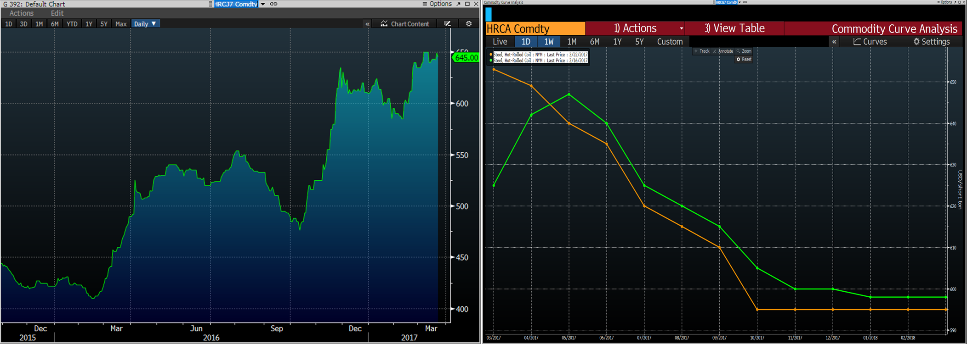967x344 pixels.
Task: Click the orange 3/22/2017 curve legend marker
Action: (491, 55)
